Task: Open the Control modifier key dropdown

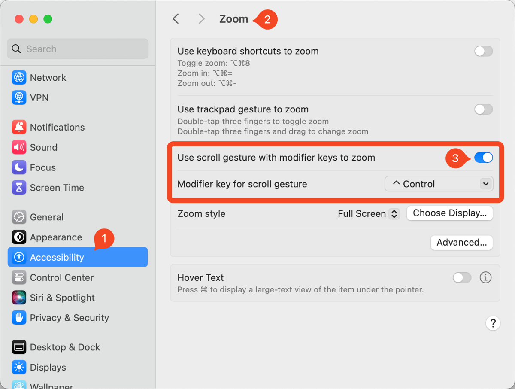Action: 439,184
